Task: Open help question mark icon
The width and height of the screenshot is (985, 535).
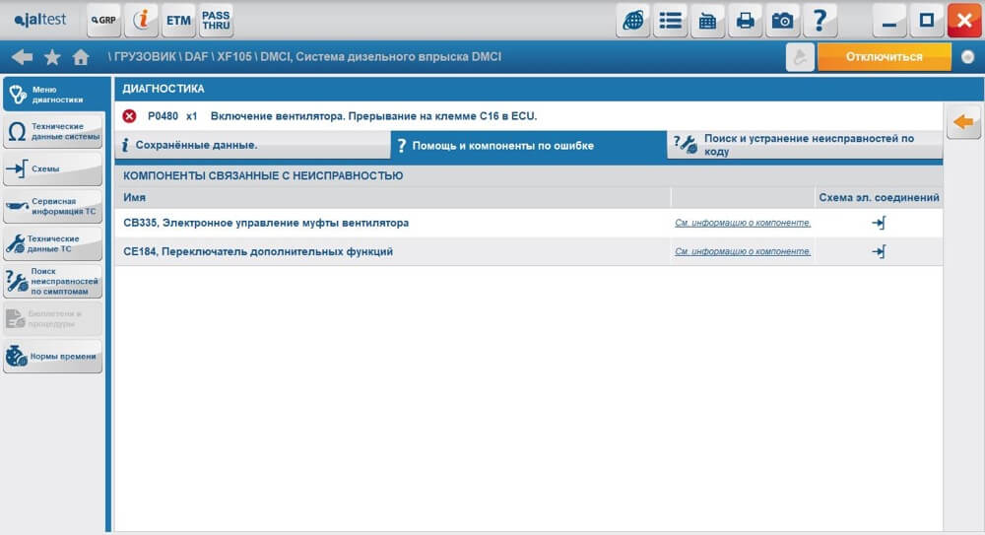Action: [x=820, y=20]
